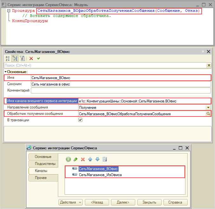
Task: Select the Имя канала внешнего сервиса интеграции label
Action: tap(42, 101)
